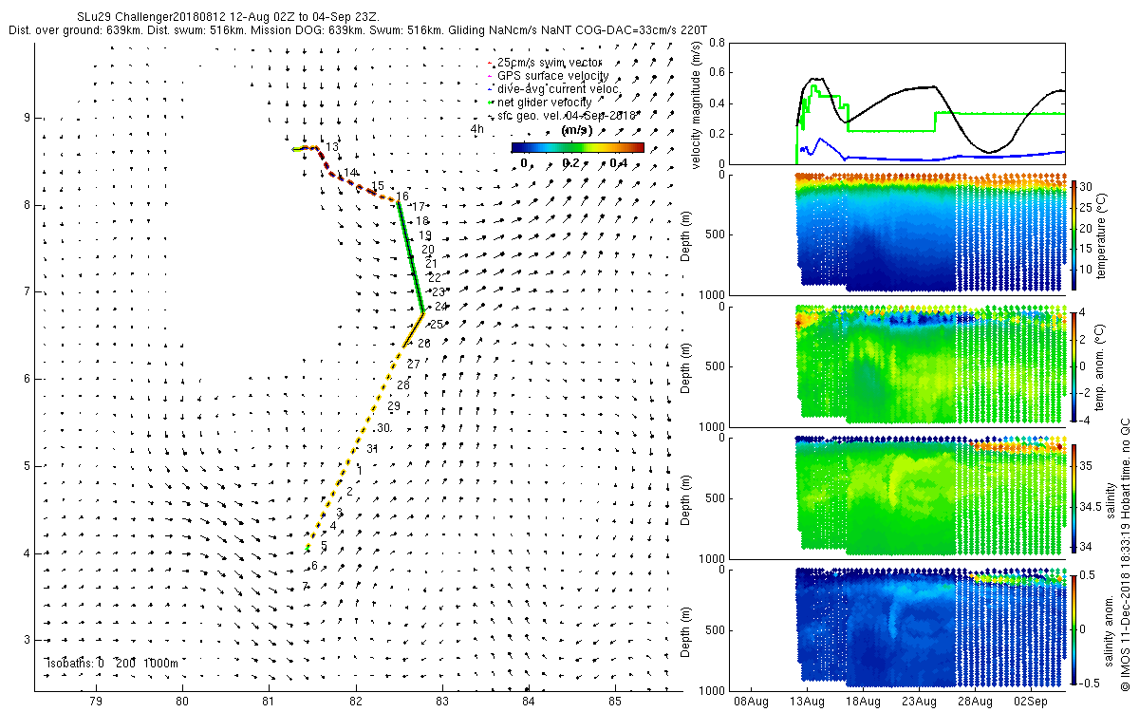Click track day label '20' on map
The image size is (1139, 712).
tap(428, 250)
